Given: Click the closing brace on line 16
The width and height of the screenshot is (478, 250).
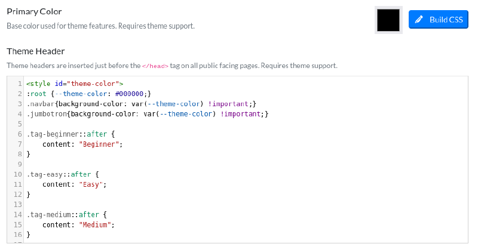Looking at the screenshot, I should pyautogui.click(x=28, y=235).
